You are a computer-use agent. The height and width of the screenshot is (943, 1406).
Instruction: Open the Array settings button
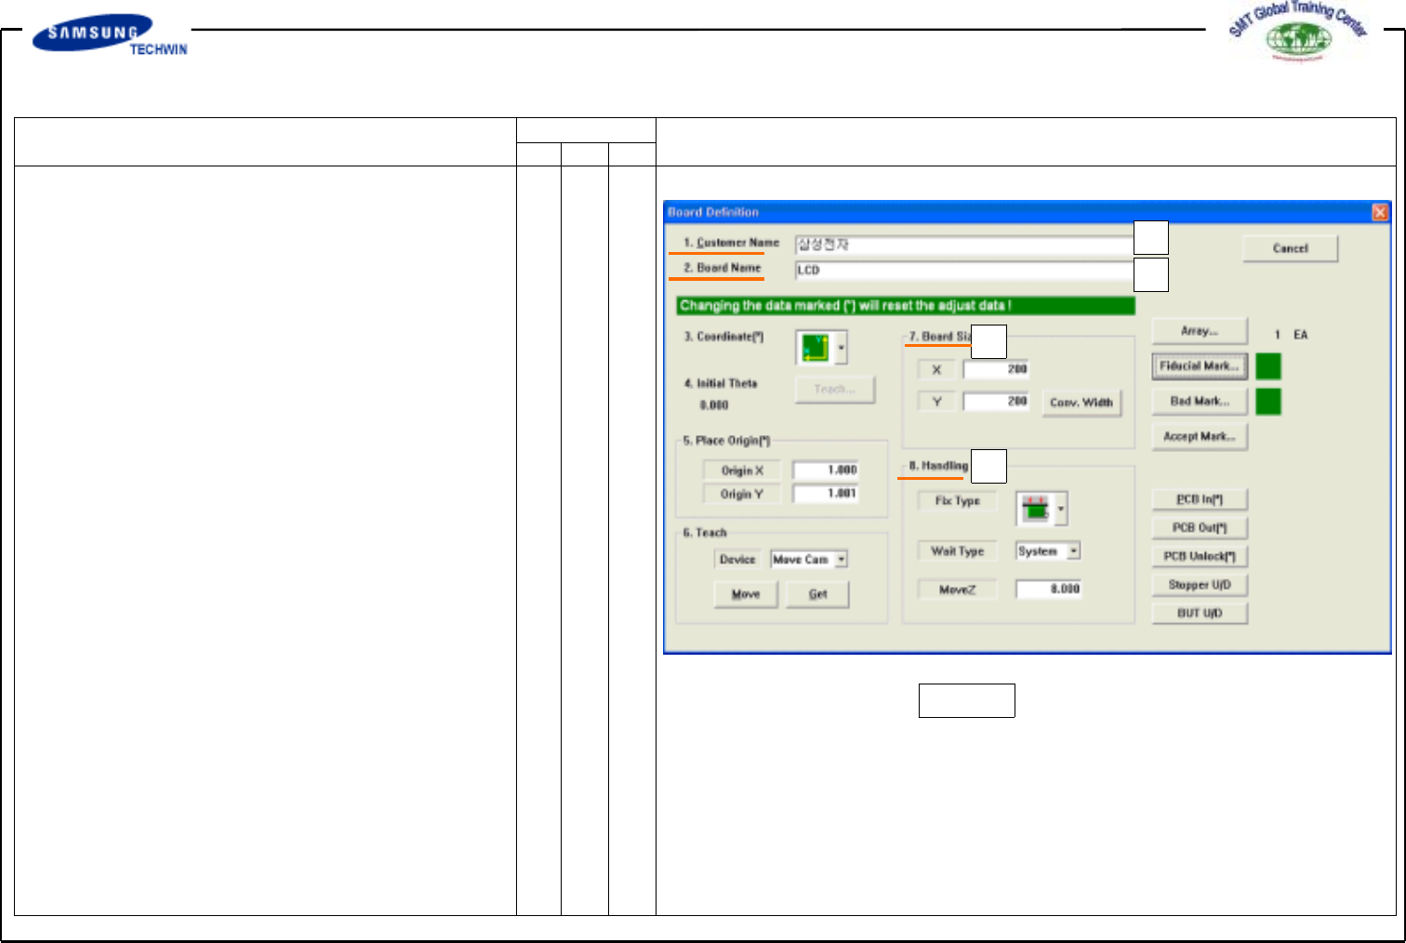click(1199, 331)
